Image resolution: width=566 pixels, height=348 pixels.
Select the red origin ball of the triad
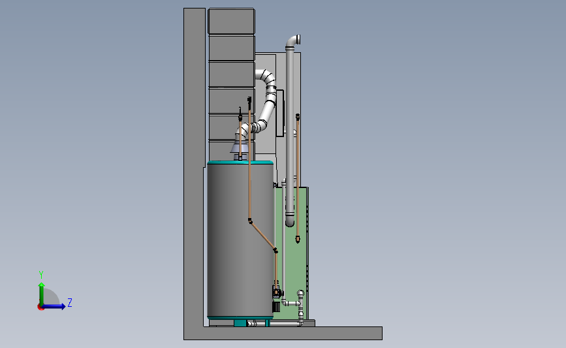(40, 308)
